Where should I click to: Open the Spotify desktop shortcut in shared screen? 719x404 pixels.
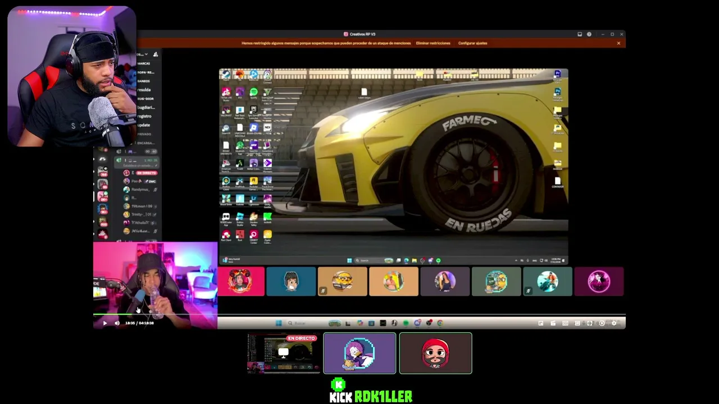253,93
